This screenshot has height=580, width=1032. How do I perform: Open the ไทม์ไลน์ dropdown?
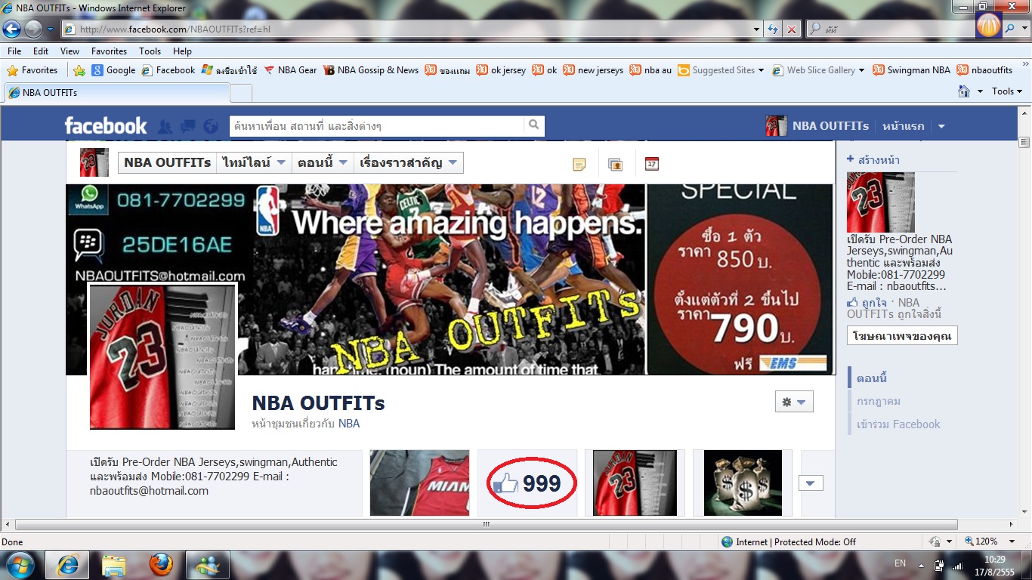point(253,163)
